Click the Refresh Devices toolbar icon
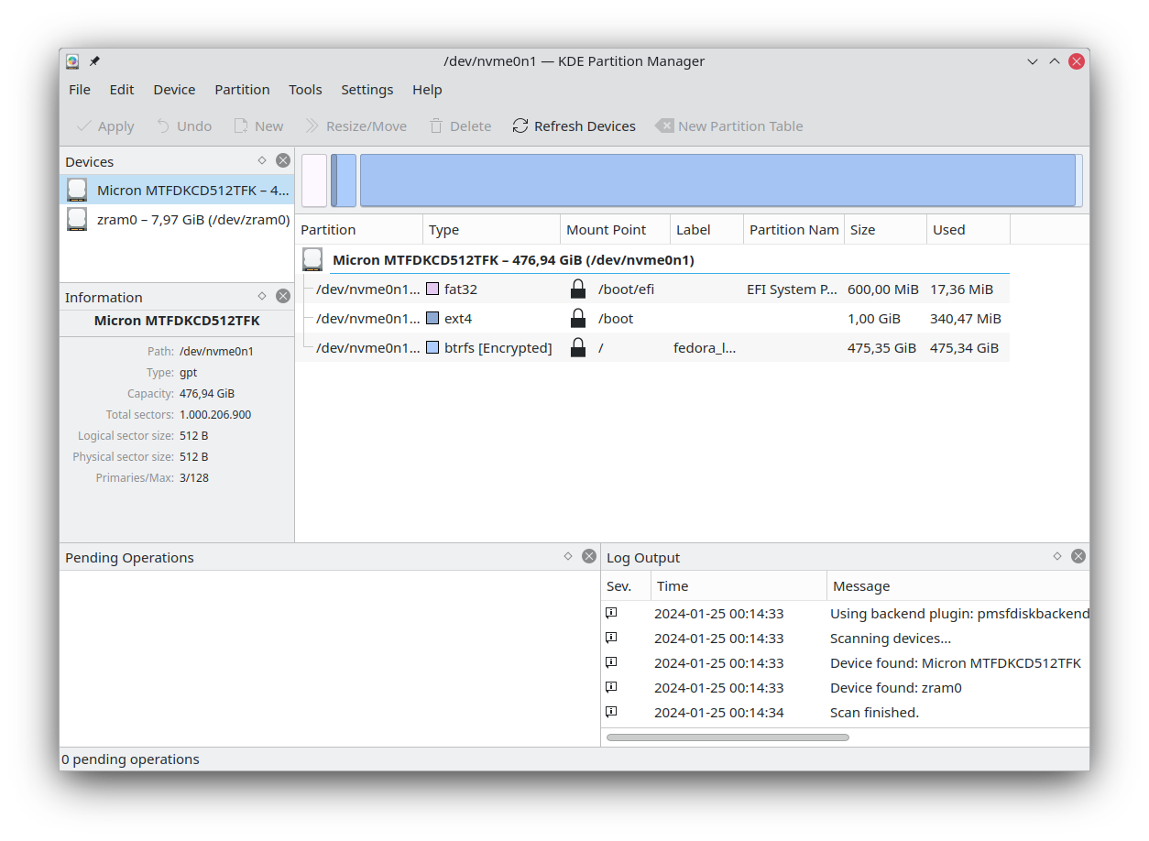Viewport: 1149px width, 841px height. coord(520,126)
